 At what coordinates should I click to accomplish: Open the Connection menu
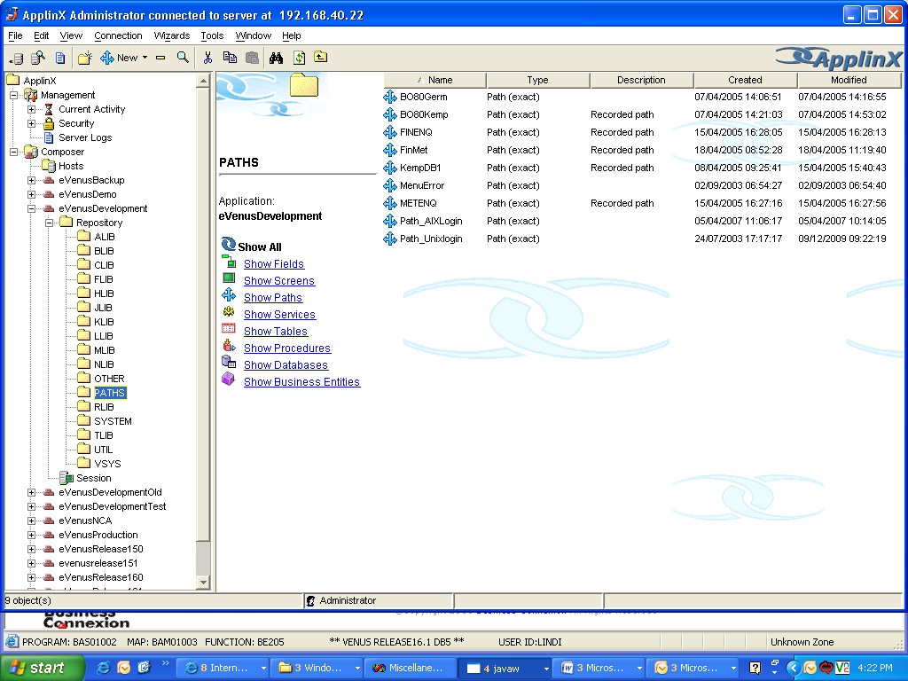coord(118,35)
